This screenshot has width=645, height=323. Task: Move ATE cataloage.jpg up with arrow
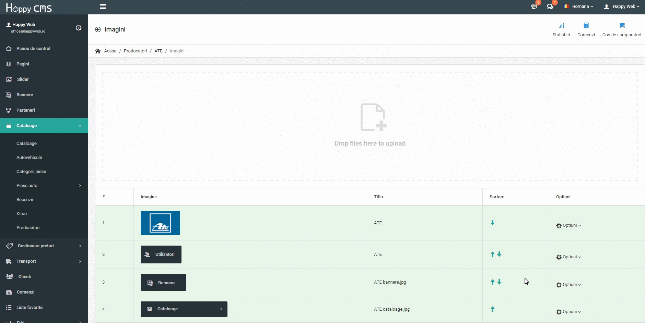point(493,309)
